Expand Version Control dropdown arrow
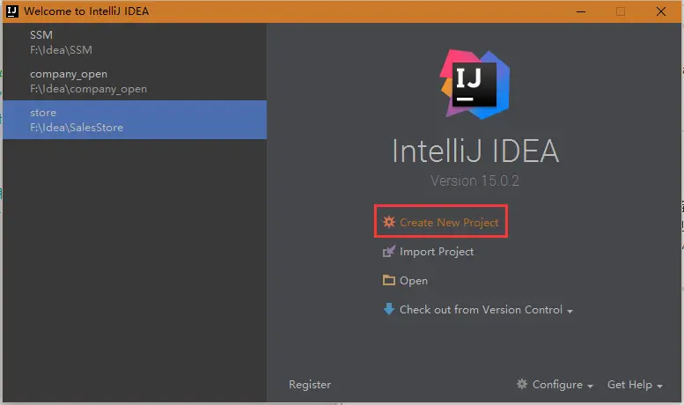 point(570,311)
